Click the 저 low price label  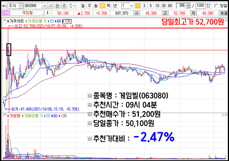coord(194,13)
